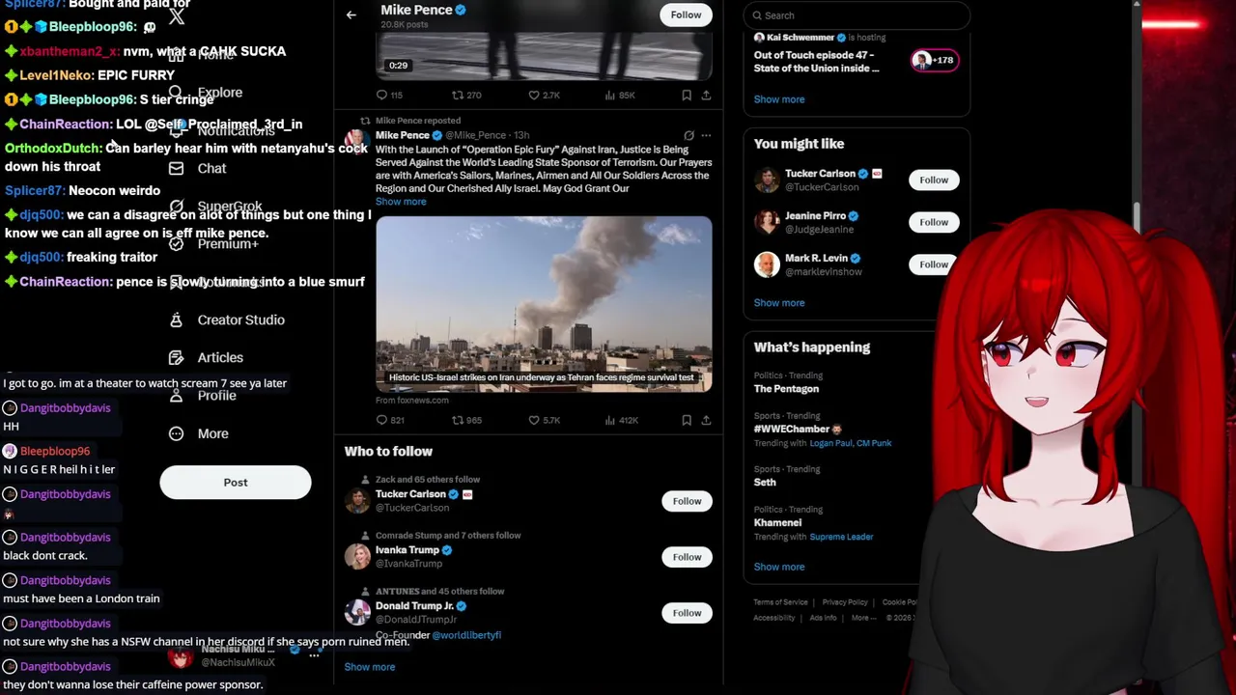Share the post with 412K views
Viewport: 1236px width, 695px height.
coord(706,420)
